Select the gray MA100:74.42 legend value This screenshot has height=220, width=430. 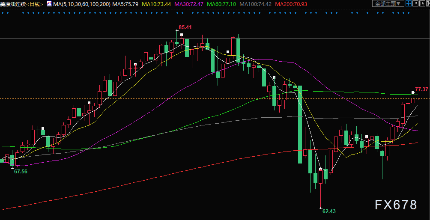click(256, 4)
